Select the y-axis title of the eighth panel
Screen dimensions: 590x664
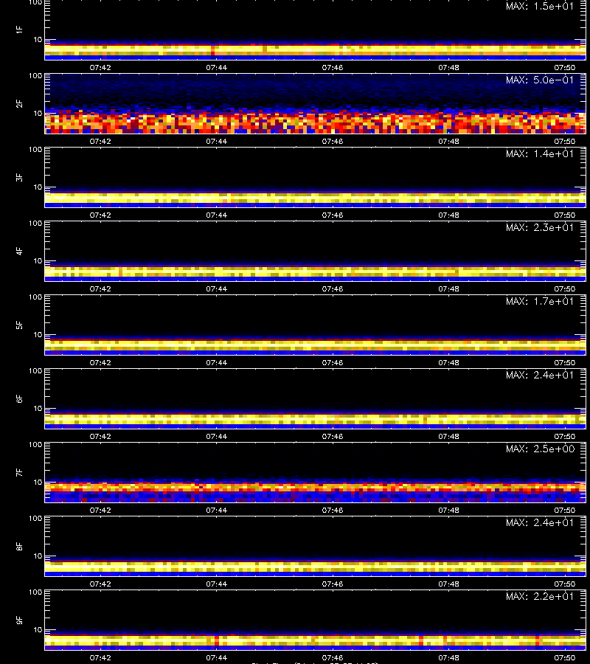click(19, 546)
